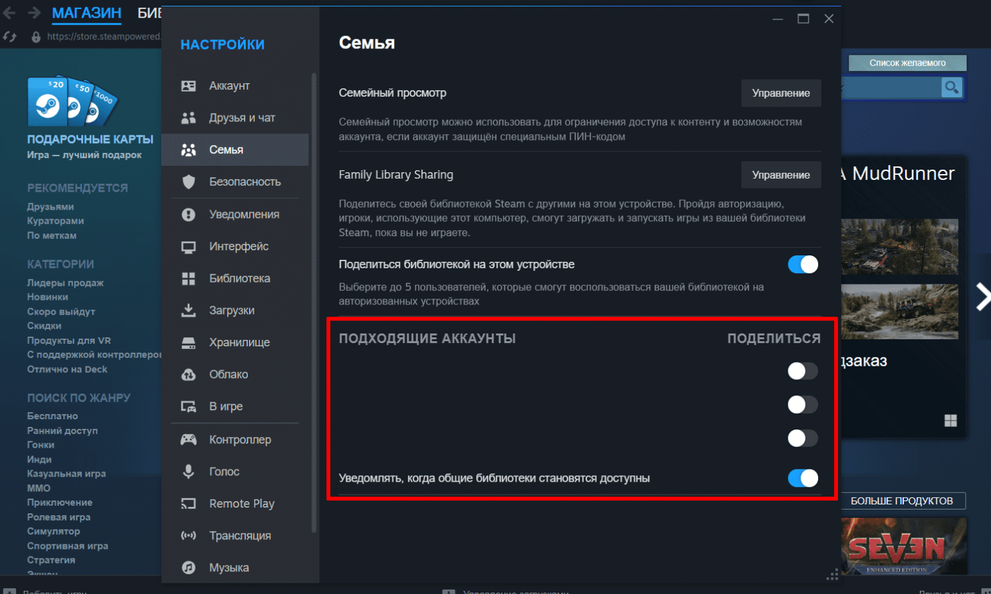Open the wishlist button in store

pos(907,63)
